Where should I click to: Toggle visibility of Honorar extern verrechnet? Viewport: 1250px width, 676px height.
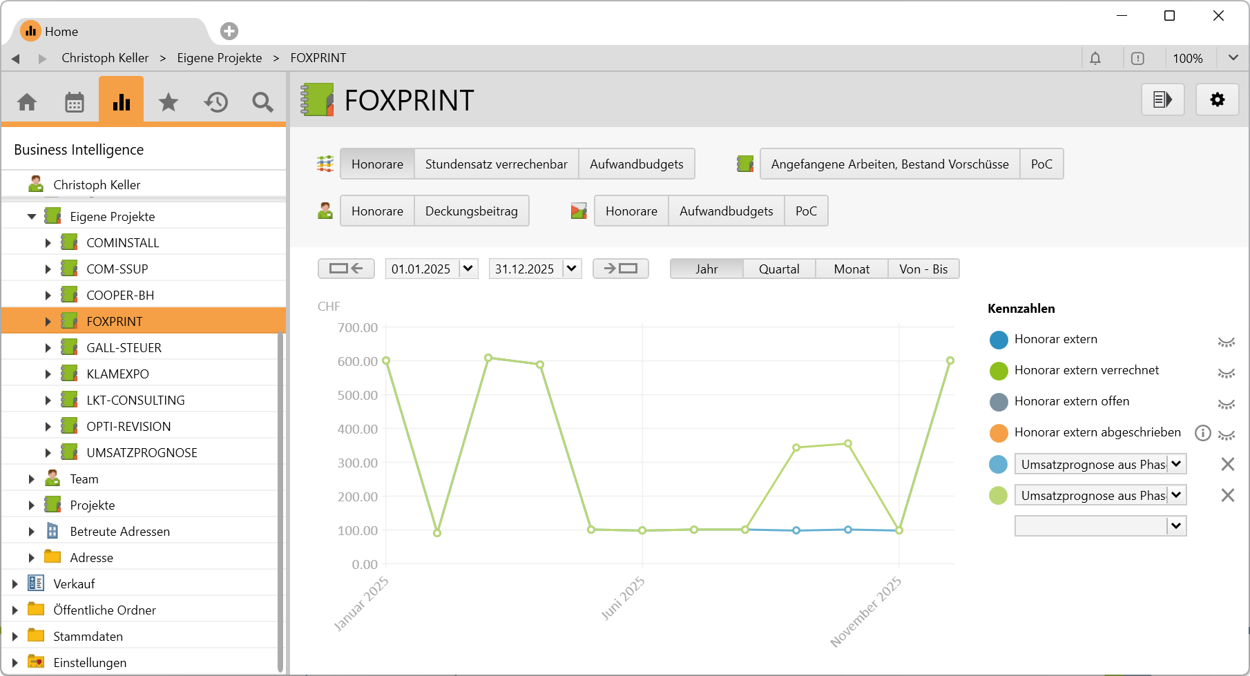pos(1227,373)
